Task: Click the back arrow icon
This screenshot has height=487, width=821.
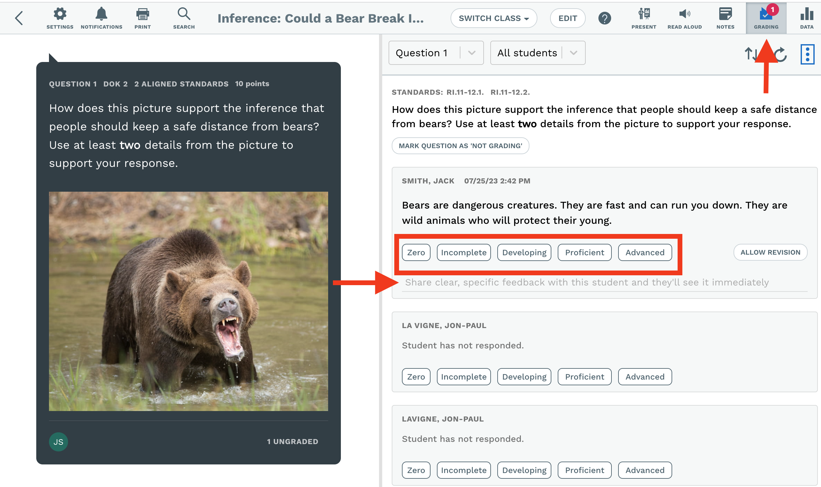Action: pyautogui.click(x=19, y=18)
